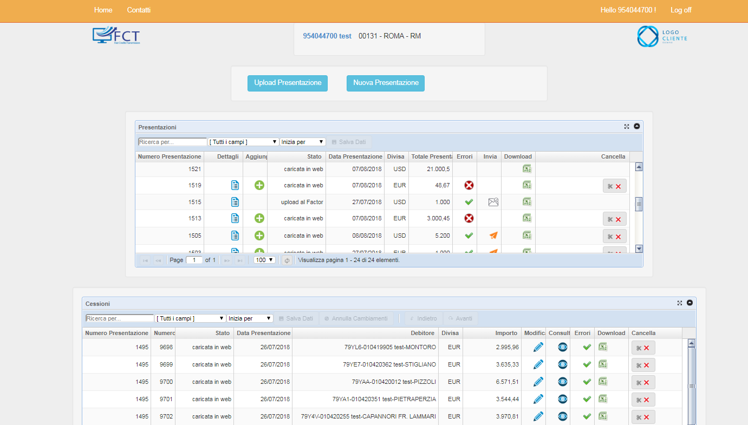Viewport: 748px width, 425px height.
Task: Consult cession 9701 via eye icon
Action: [x=563, y=399]
